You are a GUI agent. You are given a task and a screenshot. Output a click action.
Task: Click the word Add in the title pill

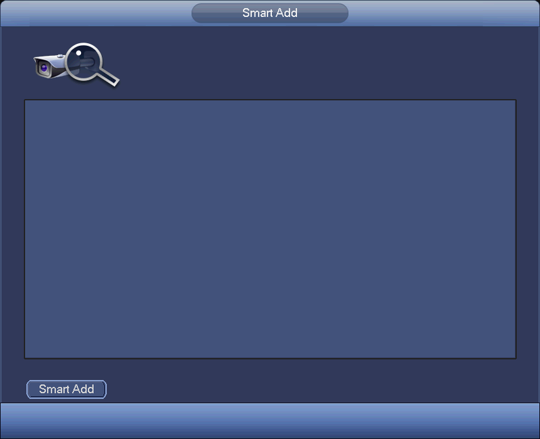tap(286, 13)
